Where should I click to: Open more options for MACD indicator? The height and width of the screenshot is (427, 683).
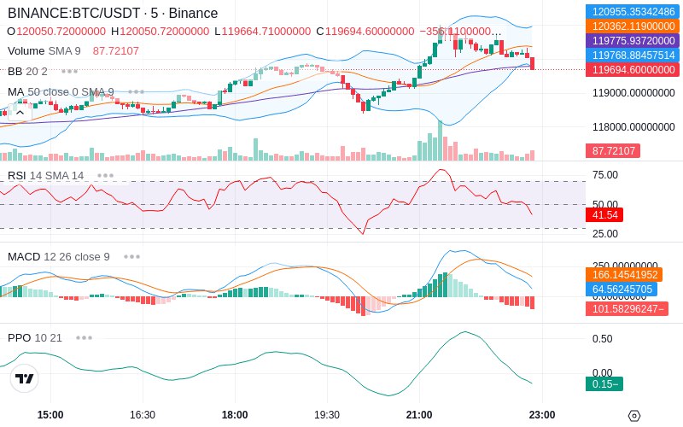pos(131,257)
